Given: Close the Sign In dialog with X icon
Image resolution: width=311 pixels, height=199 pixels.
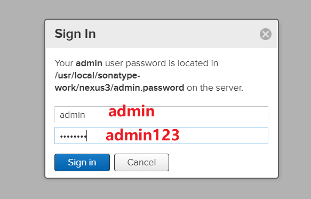Looking at the screenshot, I should pyautogui.click(x=266, y=34).
